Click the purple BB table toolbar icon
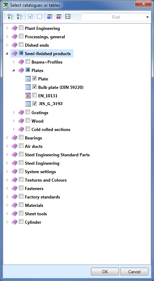154x281 pixels. click(59, 17)
